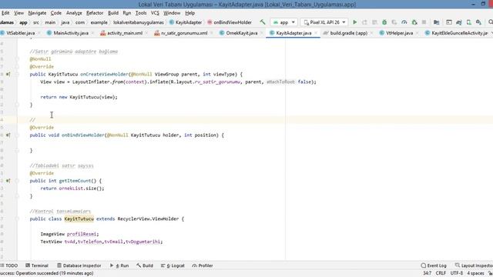Open the Layout Inspector tool window
This screenshot has width=493, height=277.
point(474,265)
